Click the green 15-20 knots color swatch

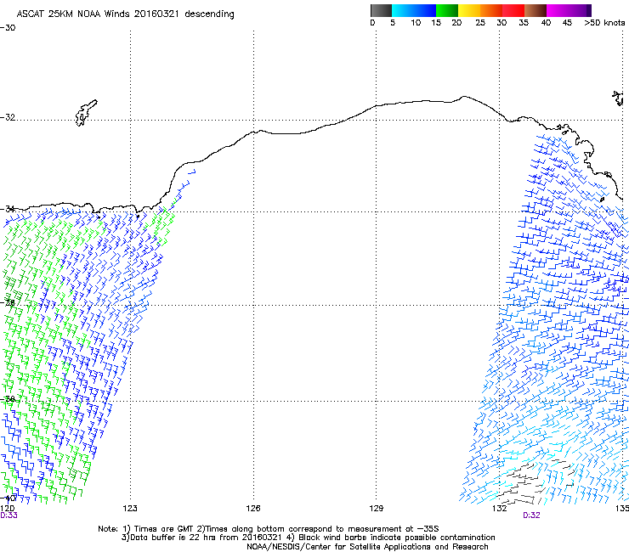pos(447,10)
